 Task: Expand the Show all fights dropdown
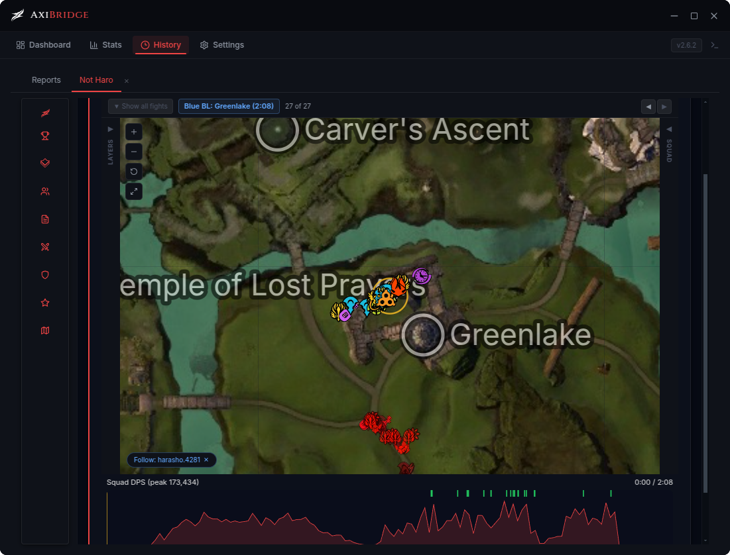(x=141, y=106)
